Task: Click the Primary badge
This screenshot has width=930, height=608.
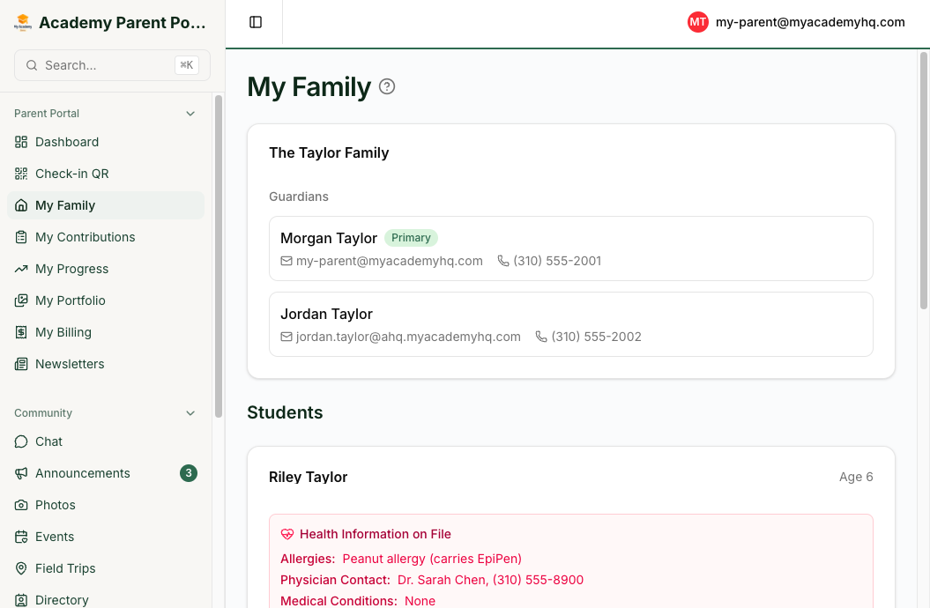Action: tap(411, 238)
